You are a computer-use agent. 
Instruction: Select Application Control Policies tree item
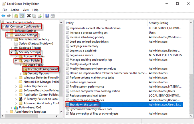point(41,95)
